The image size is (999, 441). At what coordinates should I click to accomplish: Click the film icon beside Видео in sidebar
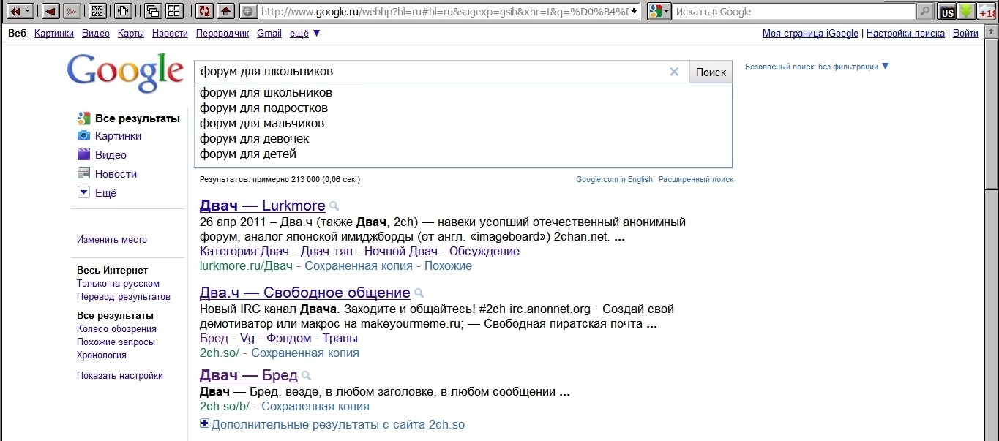(83, 155)
